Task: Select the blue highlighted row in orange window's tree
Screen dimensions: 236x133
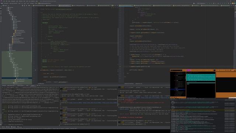Action: (x=178, y=89)
